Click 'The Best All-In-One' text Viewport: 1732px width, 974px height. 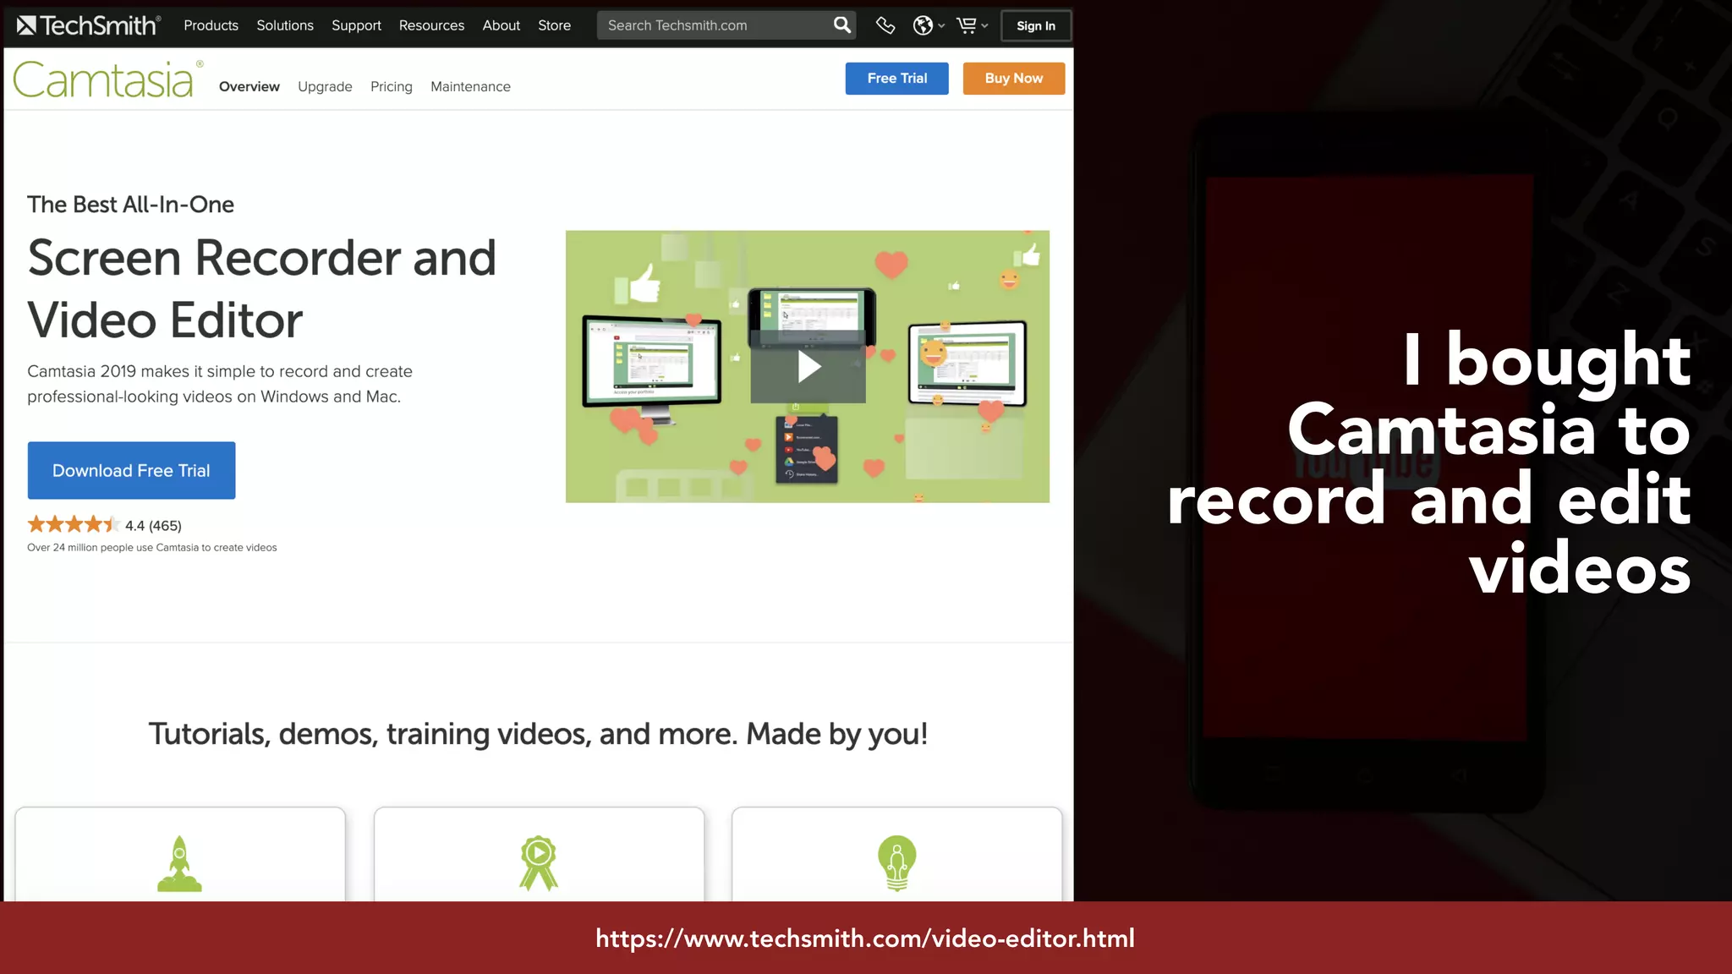pyautogui.click(x=130, y=204)
